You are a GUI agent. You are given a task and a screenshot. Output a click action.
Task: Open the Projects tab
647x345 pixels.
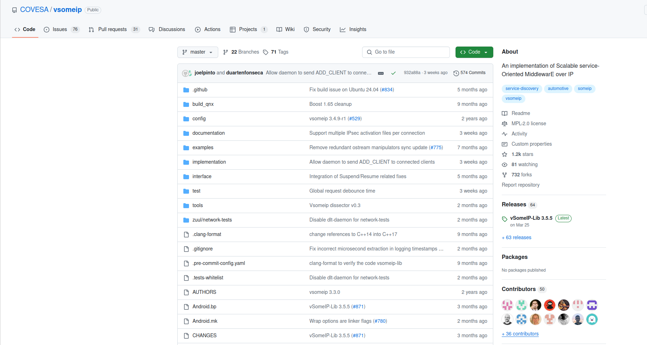[x=249, y=30]
